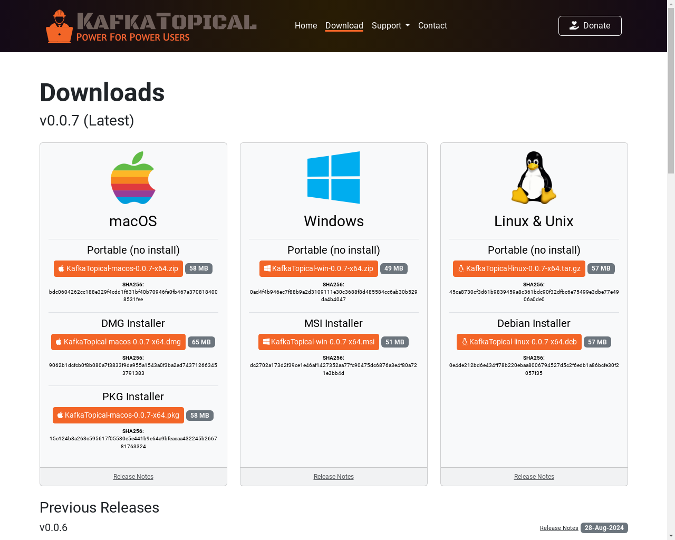The image size is (675, 540).
Task: Click the 65 MB badge beside DMG
Action: pyautogui.click(x=201, y=342)
